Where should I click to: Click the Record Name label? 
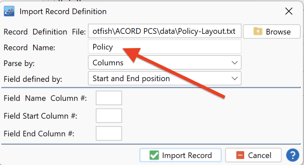coord(29,48)
